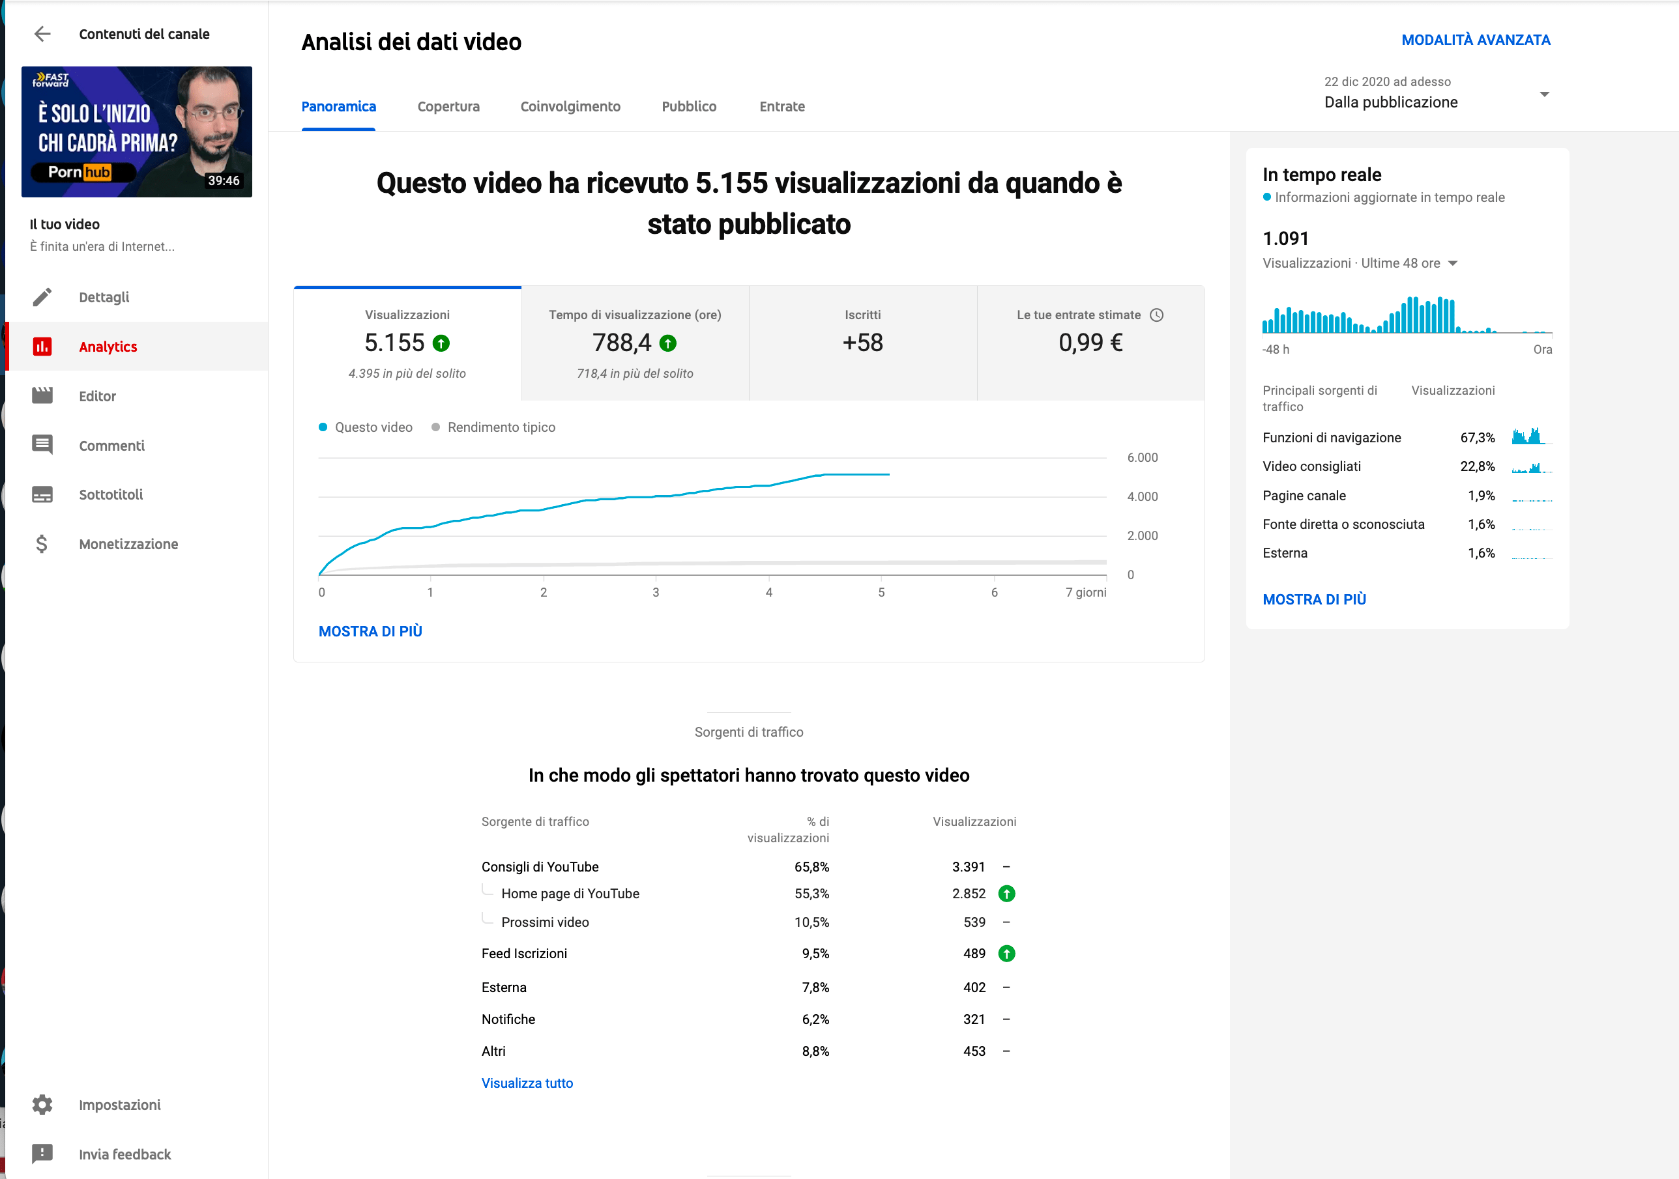Click sparkline for Funzioni di navigazione
Viewport: 1679px width, 1179px height.
[x=1532, y=436]
